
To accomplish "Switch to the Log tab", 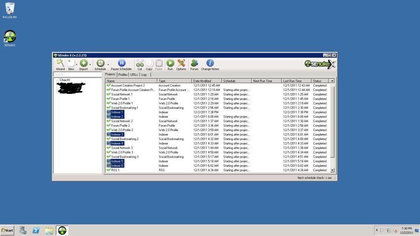I will [x=144, y=75].
